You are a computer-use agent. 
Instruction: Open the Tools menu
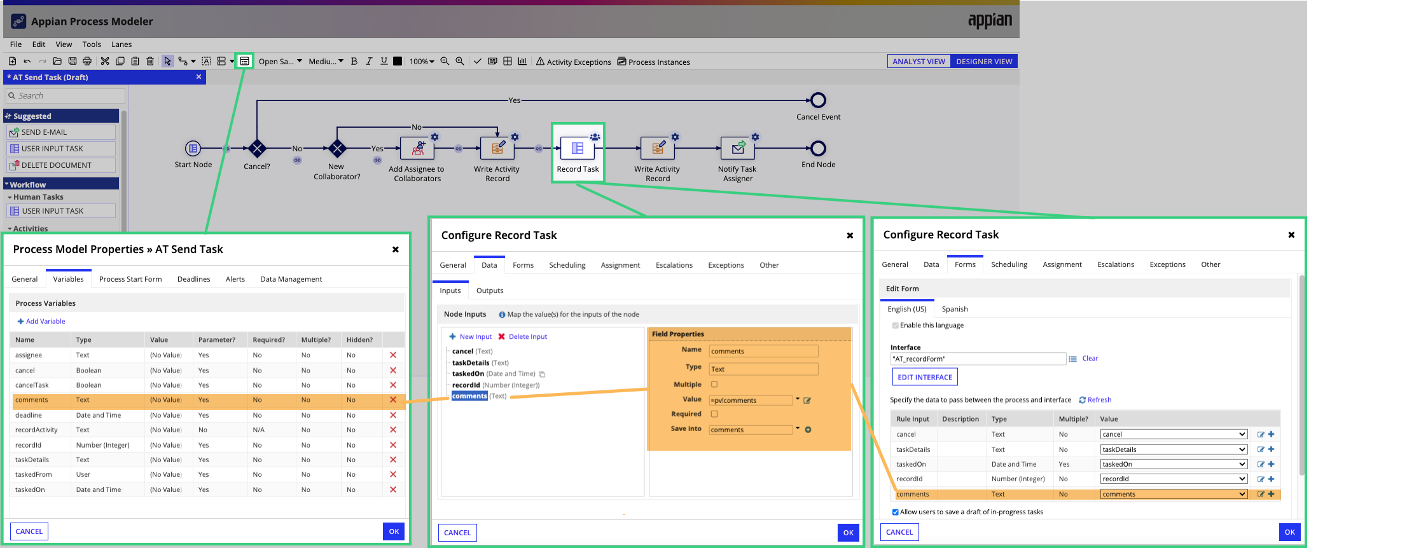(92, 45)
